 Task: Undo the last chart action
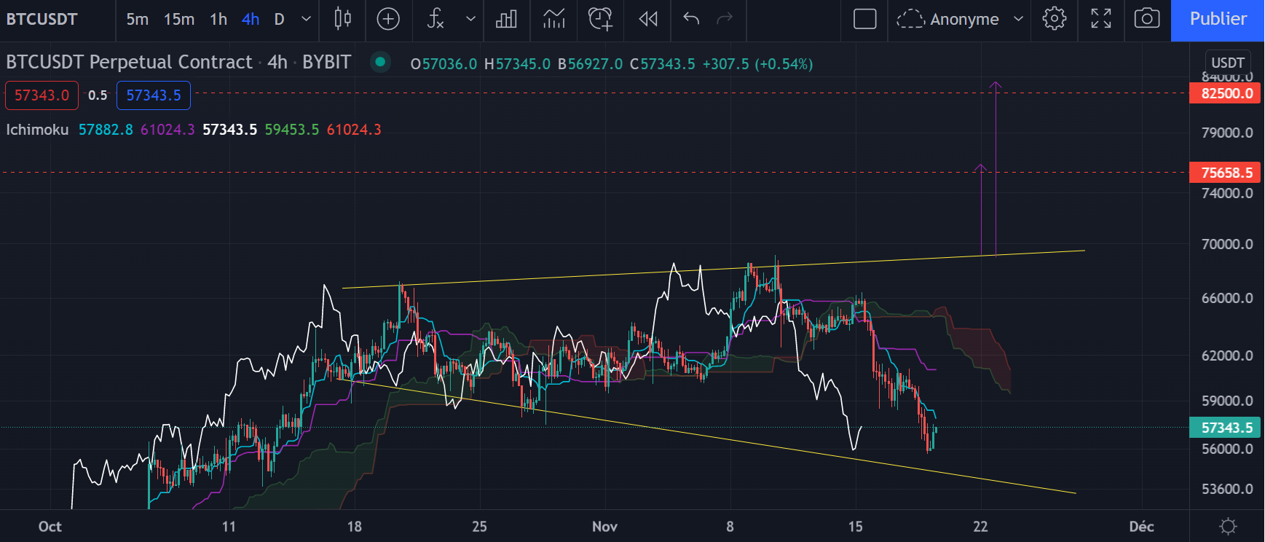point(691,19)
